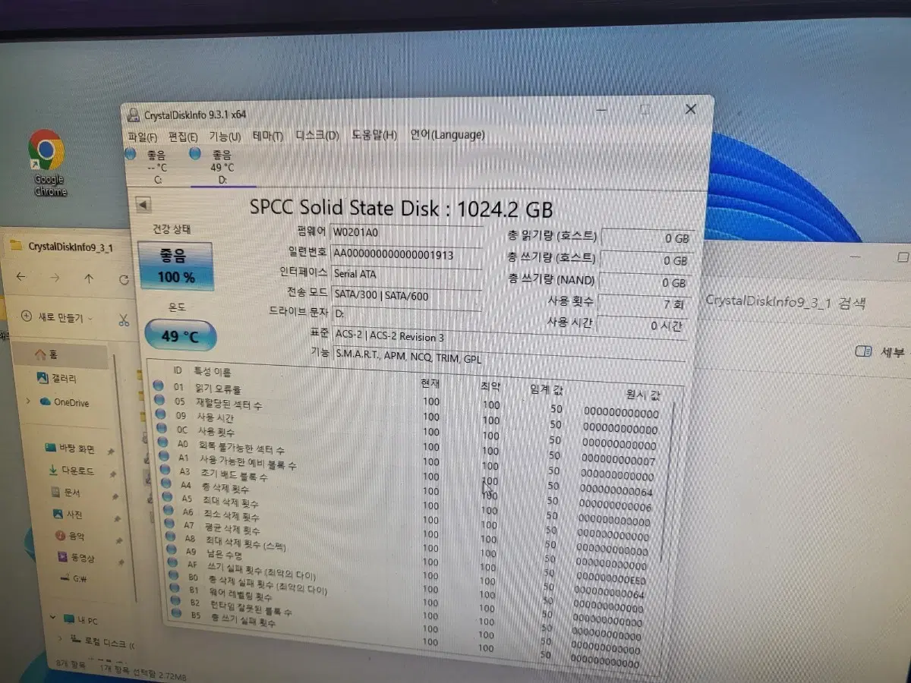Open 언어(Language) menu
Image resolution: width=911 pixels, height=683 pixels.
click(447, 134)
